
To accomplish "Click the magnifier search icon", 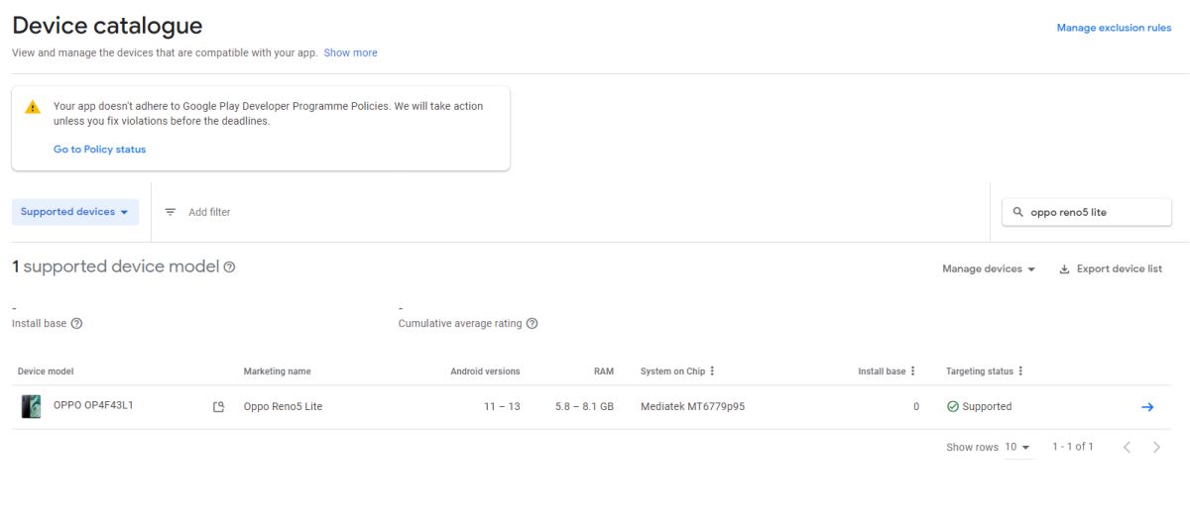I will click(1017, 212).
